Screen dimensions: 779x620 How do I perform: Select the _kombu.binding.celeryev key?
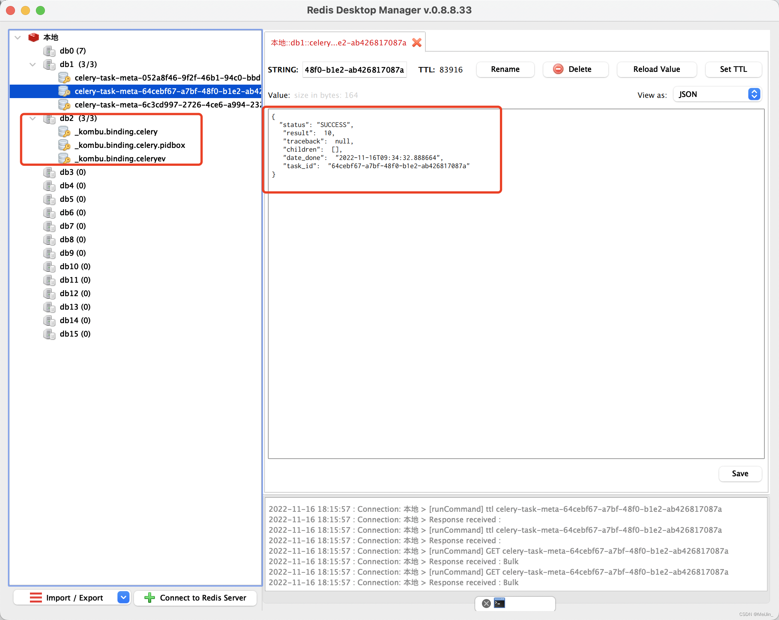(x=120, y=158)
